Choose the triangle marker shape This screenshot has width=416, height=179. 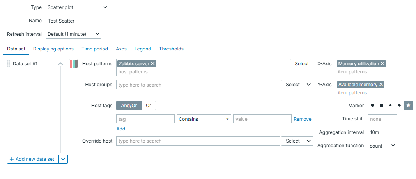(390, 105)
